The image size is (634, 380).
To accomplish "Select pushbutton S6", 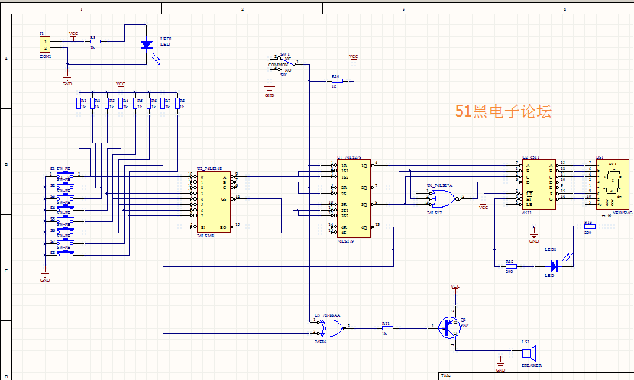I will click(x=65, y=231).
